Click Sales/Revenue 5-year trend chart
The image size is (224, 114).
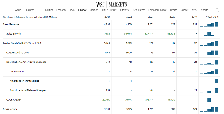(x=209, y=24)
